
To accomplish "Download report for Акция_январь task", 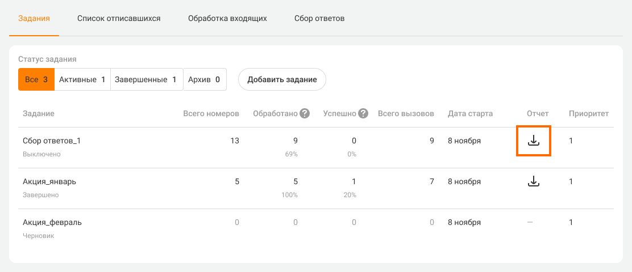I will click(533, 181).
